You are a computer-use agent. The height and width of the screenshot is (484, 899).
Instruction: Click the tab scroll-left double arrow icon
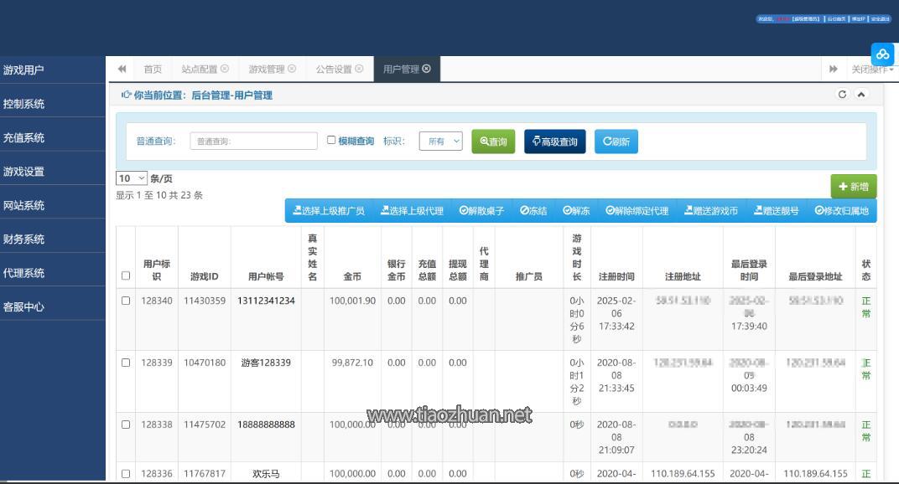pyautogui.click(x=122, y=69)
